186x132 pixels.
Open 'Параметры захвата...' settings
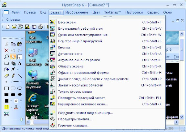tap(107, 119)
